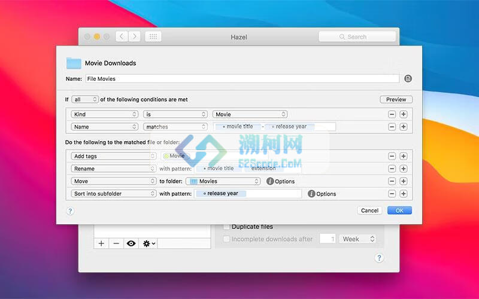Viewport: 479px width, 299px height.
Task: Remove the Rename action row
Action: 392,169
